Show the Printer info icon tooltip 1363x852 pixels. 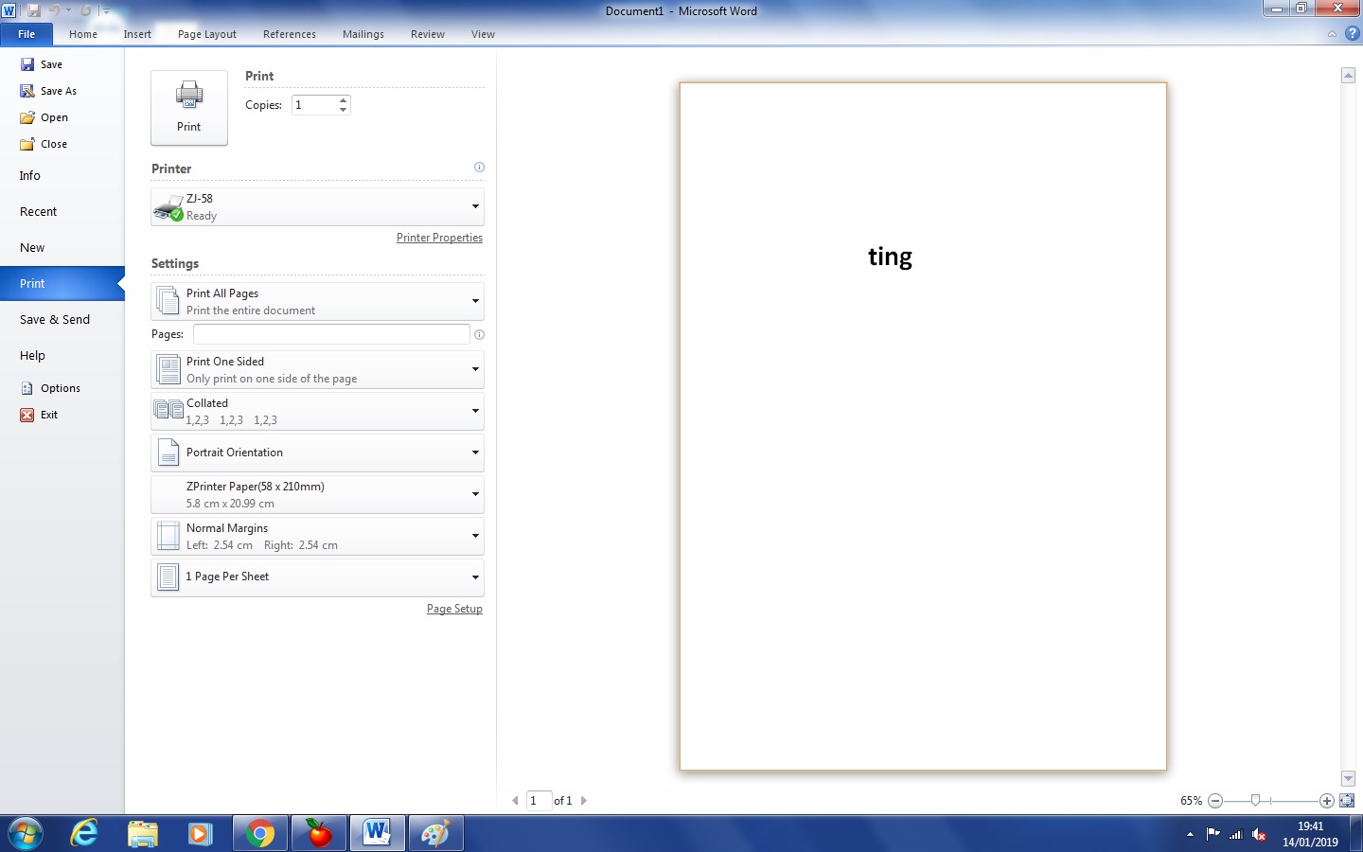(479, 168)
